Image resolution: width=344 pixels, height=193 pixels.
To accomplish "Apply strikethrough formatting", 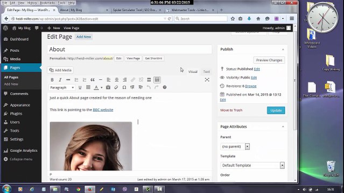I will (x=68, y=80).
